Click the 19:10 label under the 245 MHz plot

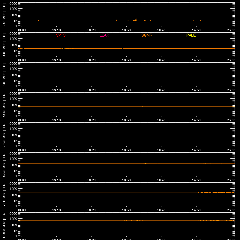57,30
